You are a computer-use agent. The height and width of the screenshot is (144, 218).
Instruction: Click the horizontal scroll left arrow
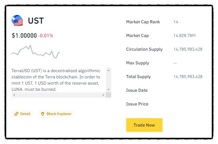click(14, 95)
